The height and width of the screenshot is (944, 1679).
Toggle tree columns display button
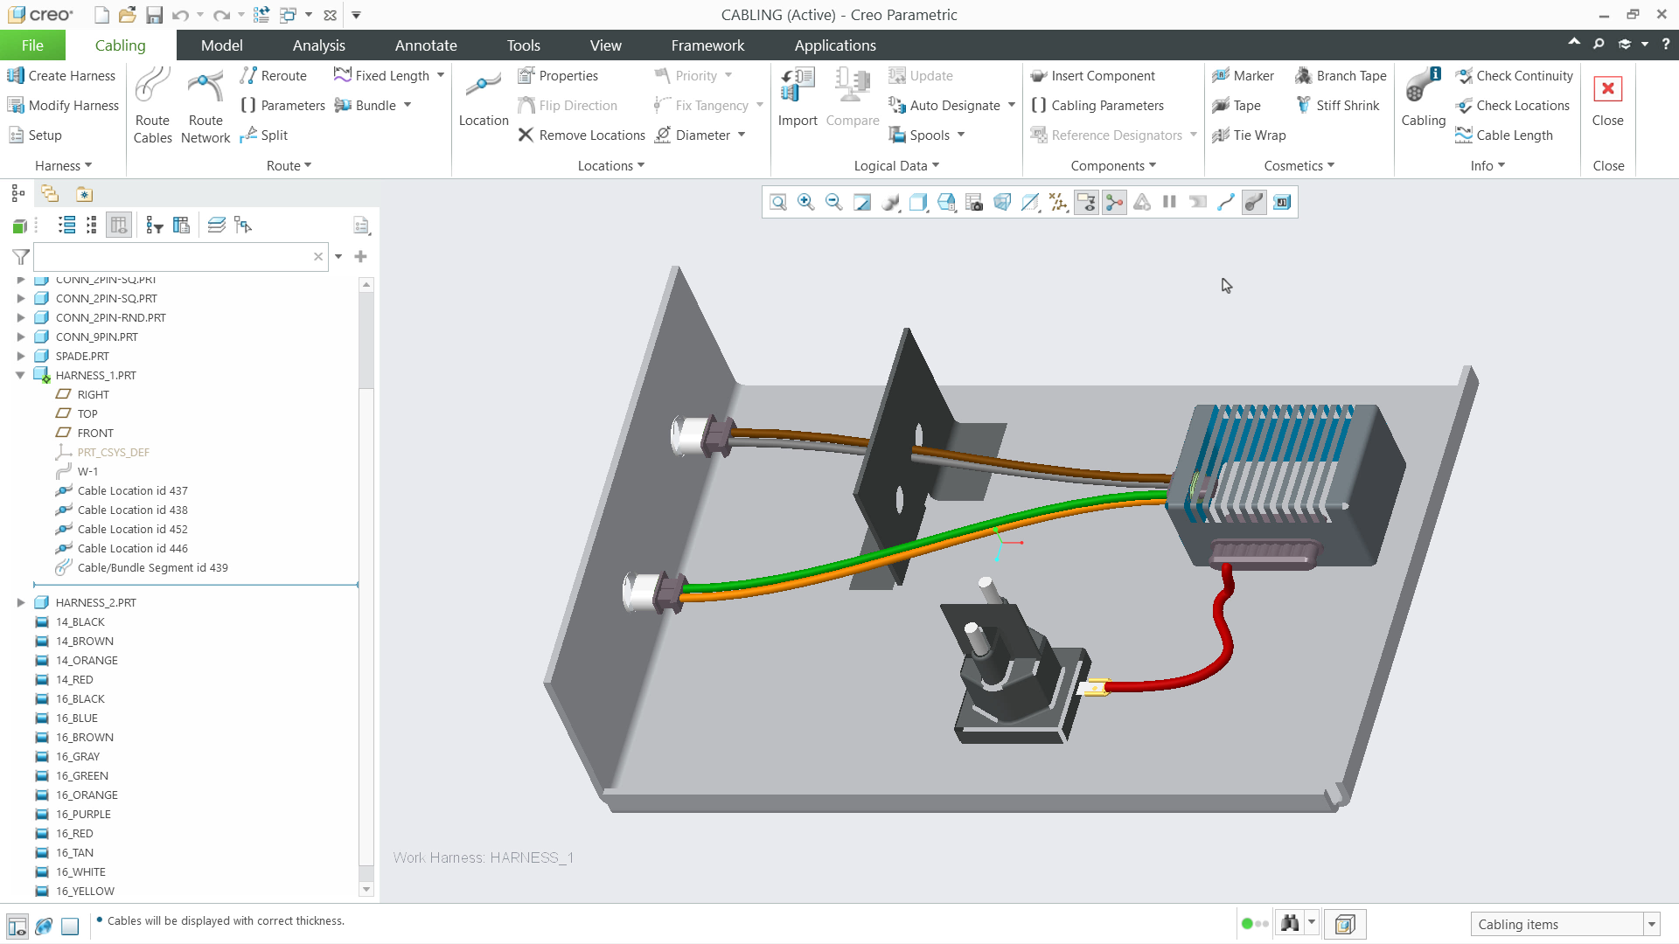pyautogui.click(x=119, y=226)
